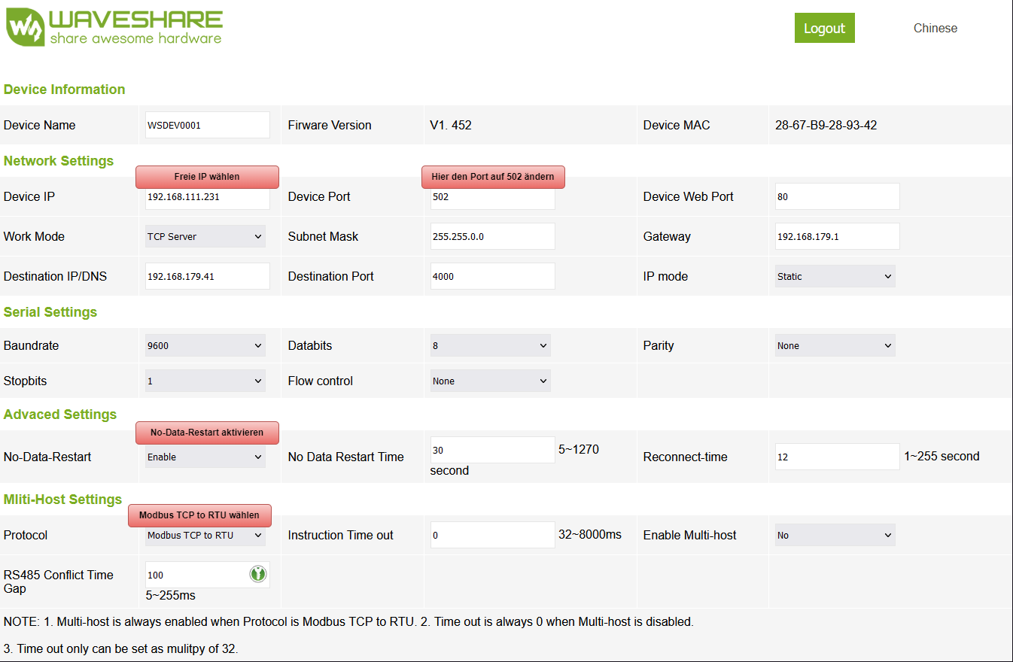Toggle the No-Data-Restart dropdown
Image resolution: width=1013 pixels, height=662 pixels.
pos(205,457)
